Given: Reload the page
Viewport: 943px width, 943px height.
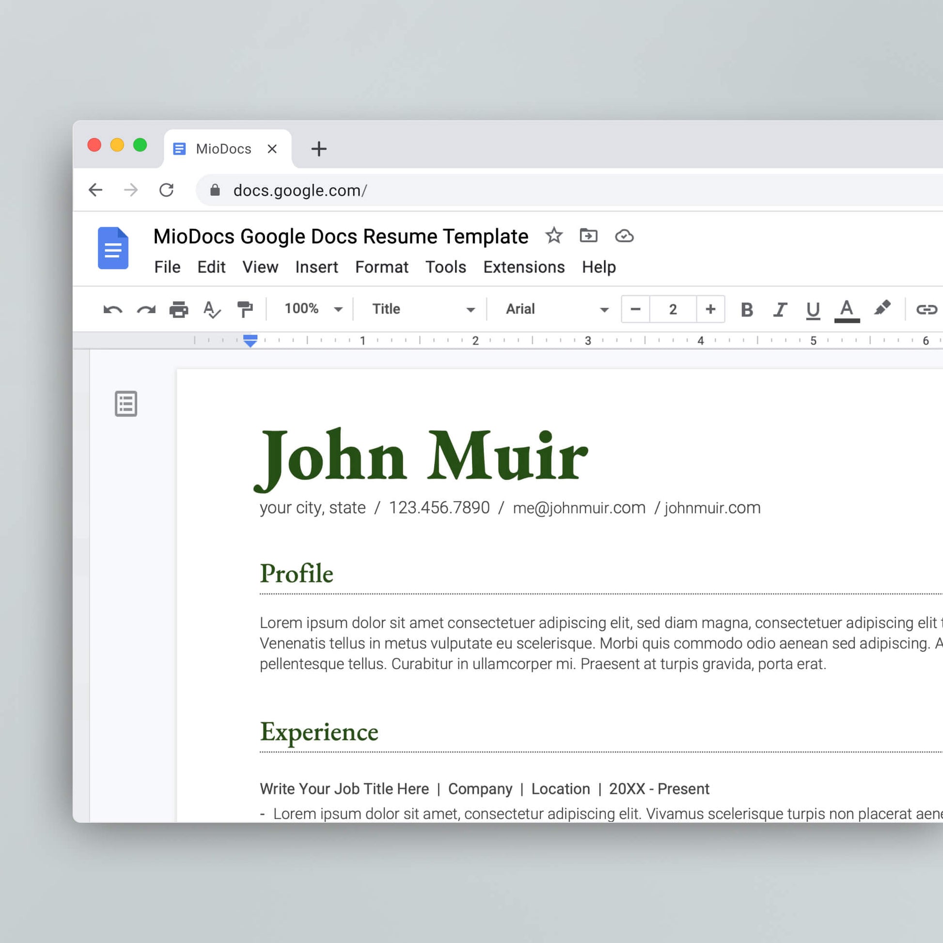Looking at the screenshot, I should click(x=166, y=190).
